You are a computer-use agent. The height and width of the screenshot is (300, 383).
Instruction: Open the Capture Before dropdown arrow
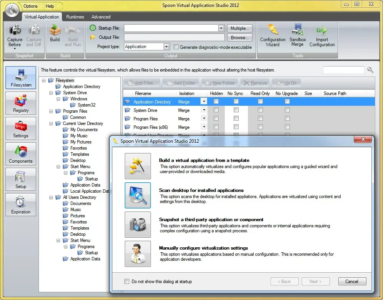pos(15,49)
